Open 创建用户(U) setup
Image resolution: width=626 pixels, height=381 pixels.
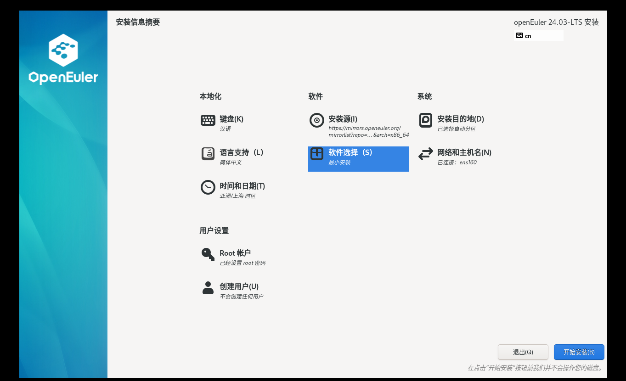(239, 286)
